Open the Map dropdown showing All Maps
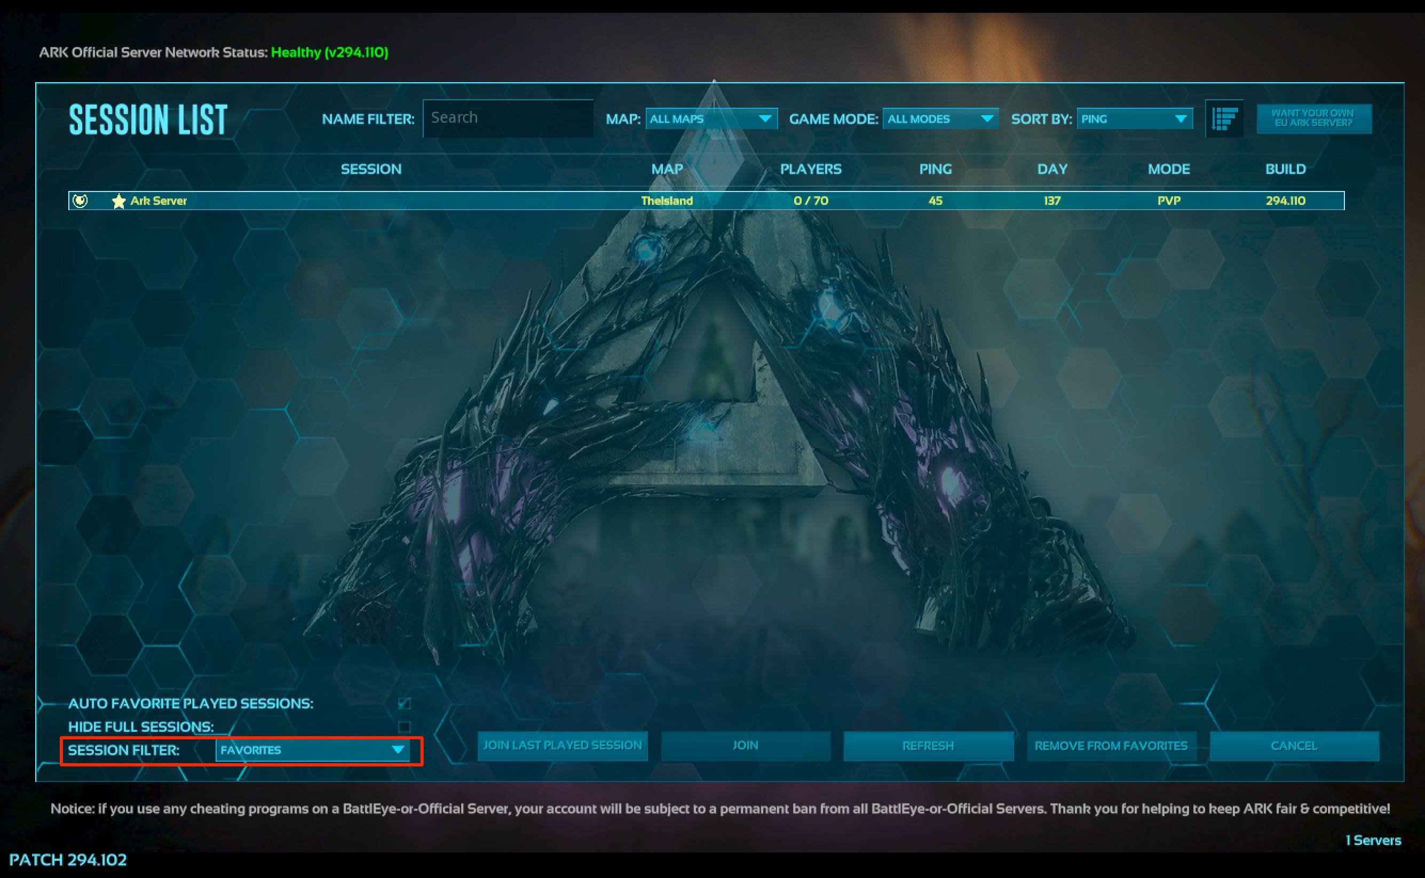This screenshot has height=878, width=1425. [x=710, y=118]
